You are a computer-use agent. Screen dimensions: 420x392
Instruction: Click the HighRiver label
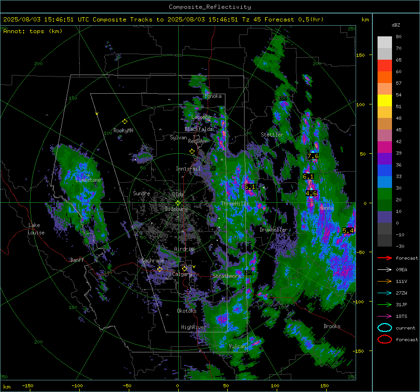coord(193,327)
